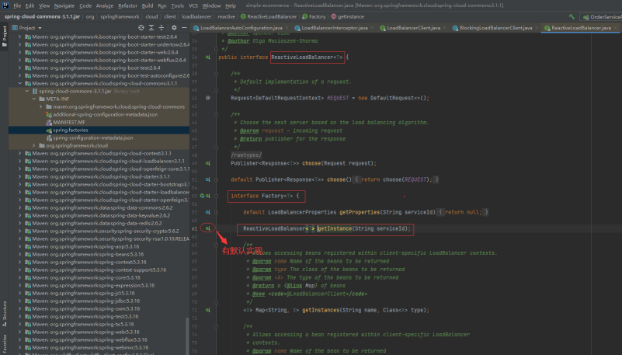
Task: Hide the Project tool window
Action: 185,27
